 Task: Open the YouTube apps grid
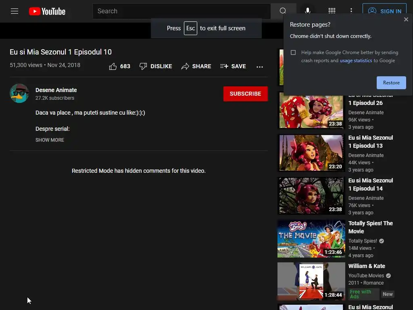point(332,10)
